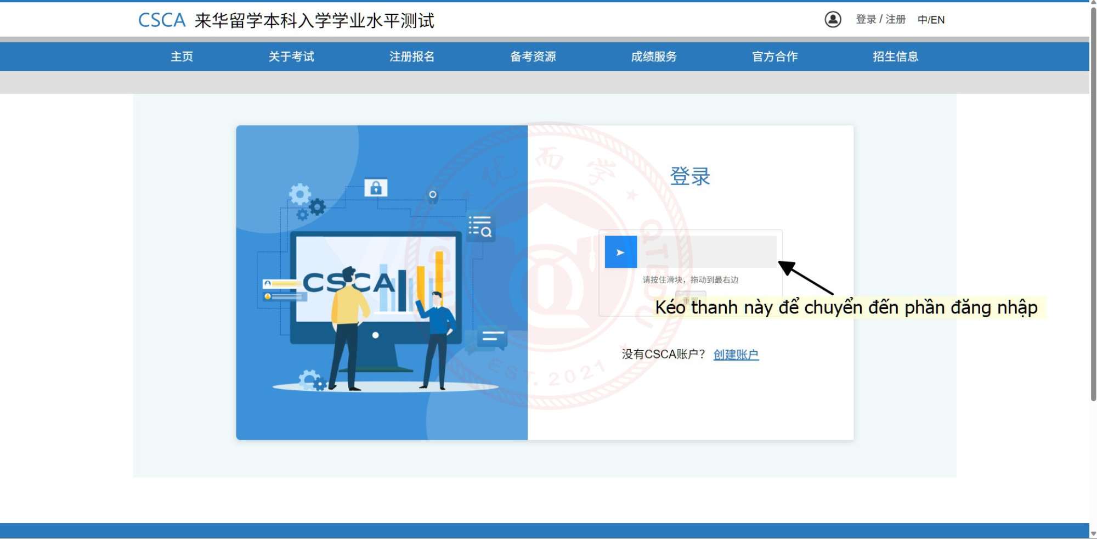
Task: Click the list-search icon in the illustration
Action: coord(480,226)
